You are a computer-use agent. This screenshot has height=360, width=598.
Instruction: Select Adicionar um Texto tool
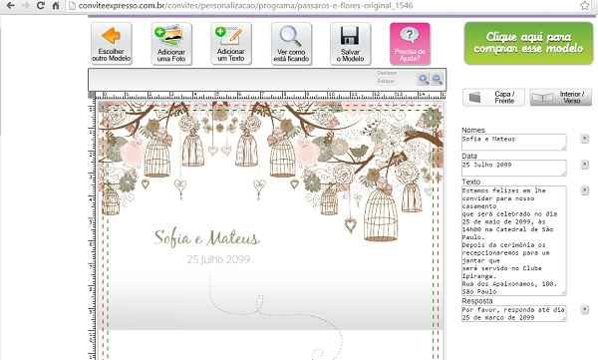[x=231, y=43]
